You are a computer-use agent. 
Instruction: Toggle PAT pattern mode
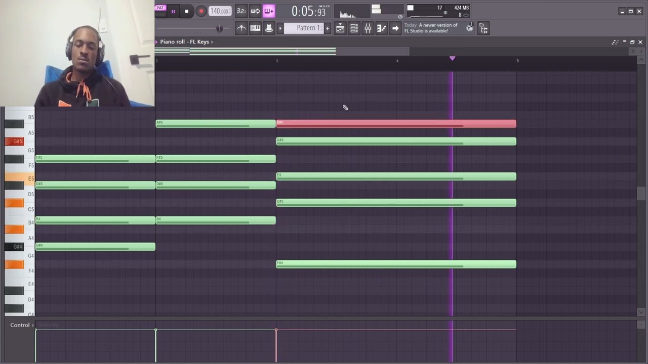(x=160, y=8)
